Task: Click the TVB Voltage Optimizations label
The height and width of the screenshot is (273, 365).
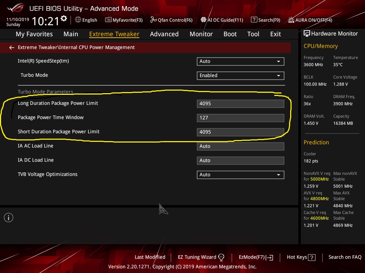Action: (x=47, y=174)
